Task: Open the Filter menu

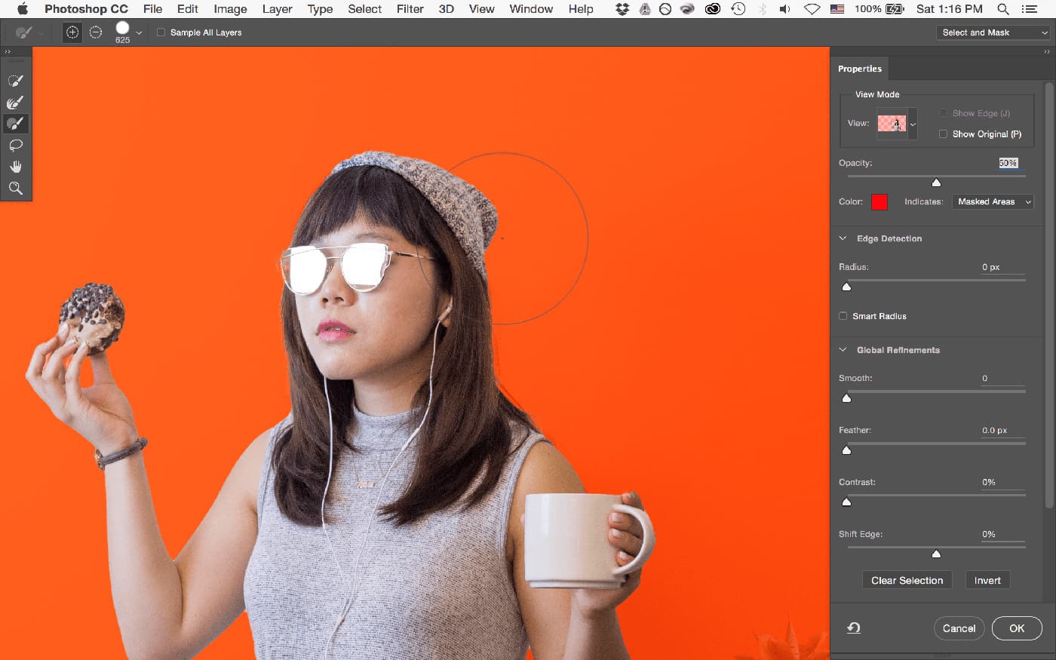Action: pos(410,9)
